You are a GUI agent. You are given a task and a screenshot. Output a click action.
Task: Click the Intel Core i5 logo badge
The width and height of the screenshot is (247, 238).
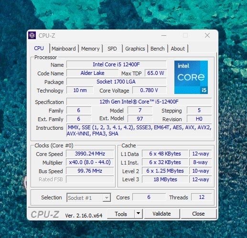(191, 77)
